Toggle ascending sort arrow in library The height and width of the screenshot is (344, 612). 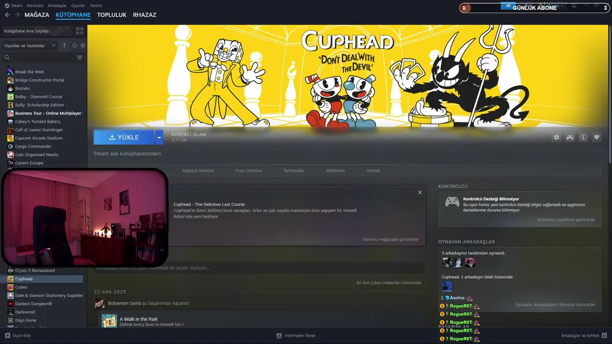point(65,45)
